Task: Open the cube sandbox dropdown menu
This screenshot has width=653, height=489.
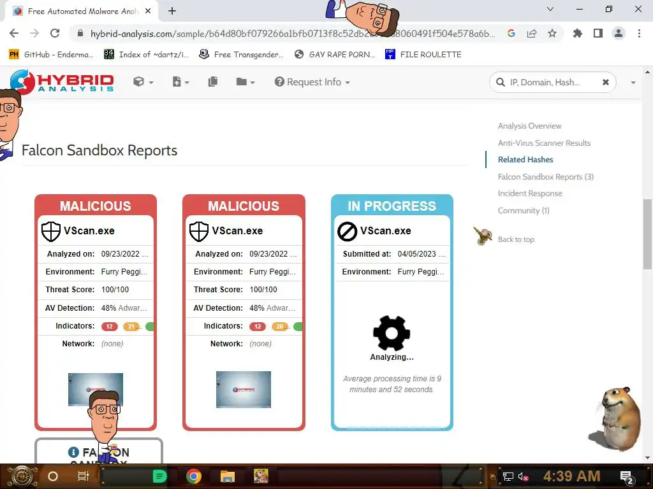Action: click(x=143, y=82)
